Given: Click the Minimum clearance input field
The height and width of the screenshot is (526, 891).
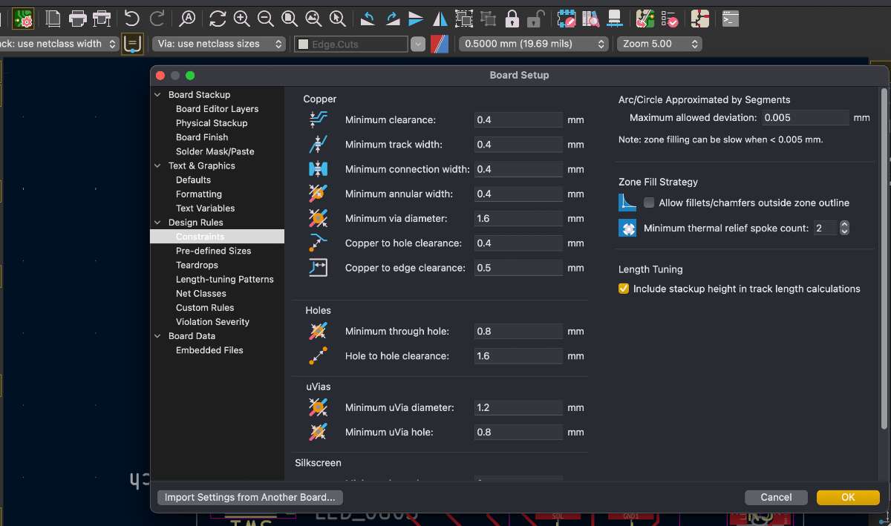Looking at the screenshot, I should click(x=518, y=120).
